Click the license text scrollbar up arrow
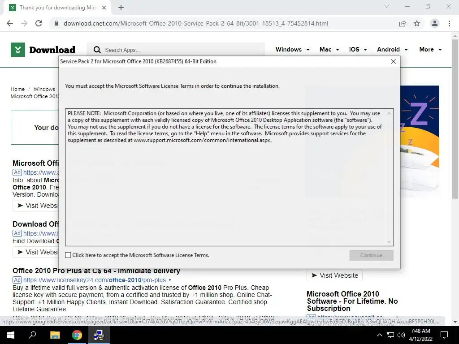The image size is (459, 344). tap(389, 113)
